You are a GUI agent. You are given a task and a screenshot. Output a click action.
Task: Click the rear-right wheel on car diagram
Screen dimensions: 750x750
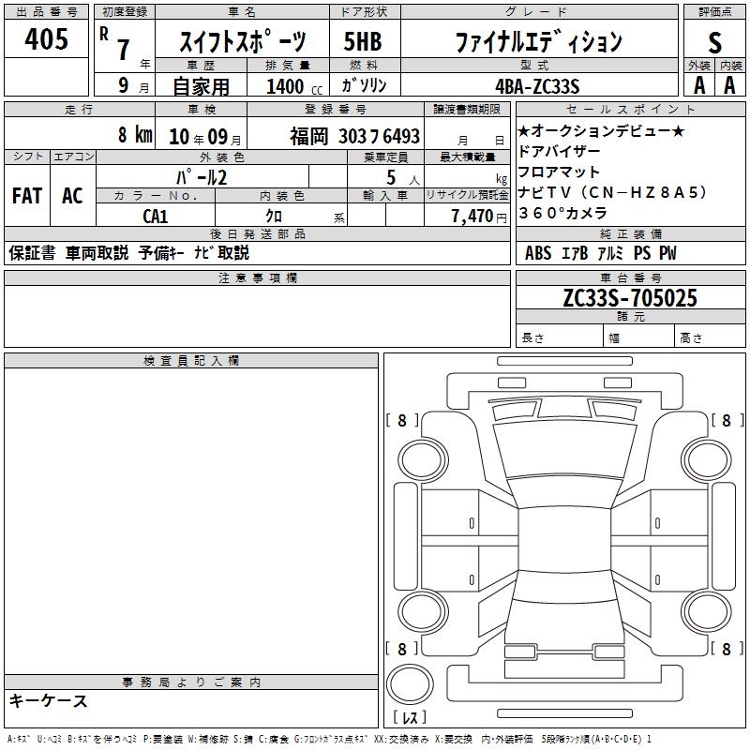tap(706, 612)
